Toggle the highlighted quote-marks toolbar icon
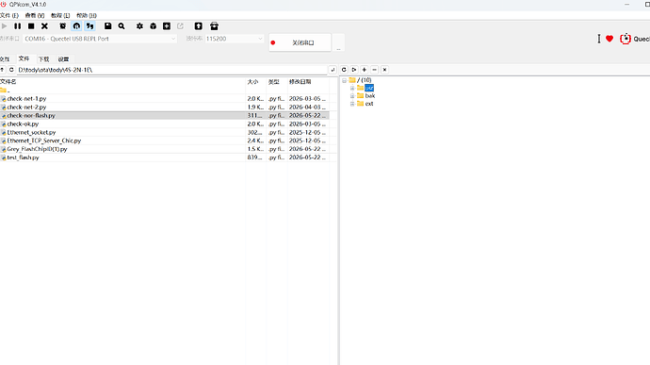The width and height of the screenshot is (650, 365). (x=89, y=26)
